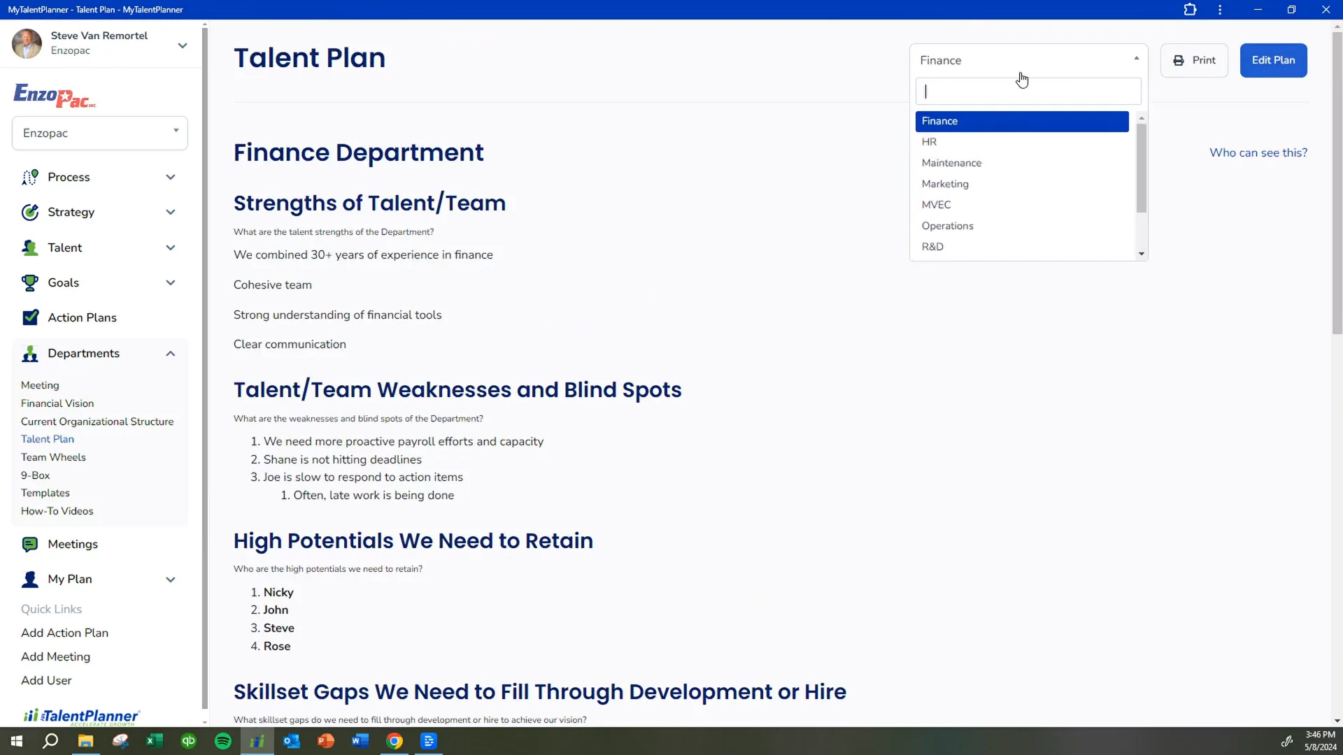Choose Operations in the dropdown list
This screenshot has width=1343, height=755.
pos(947,226)
